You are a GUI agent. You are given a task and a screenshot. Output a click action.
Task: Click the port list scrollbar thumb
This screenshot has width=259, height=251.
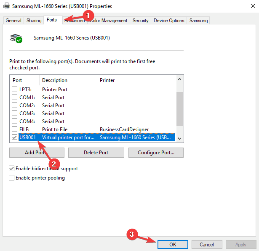click(x=179, y=109)
